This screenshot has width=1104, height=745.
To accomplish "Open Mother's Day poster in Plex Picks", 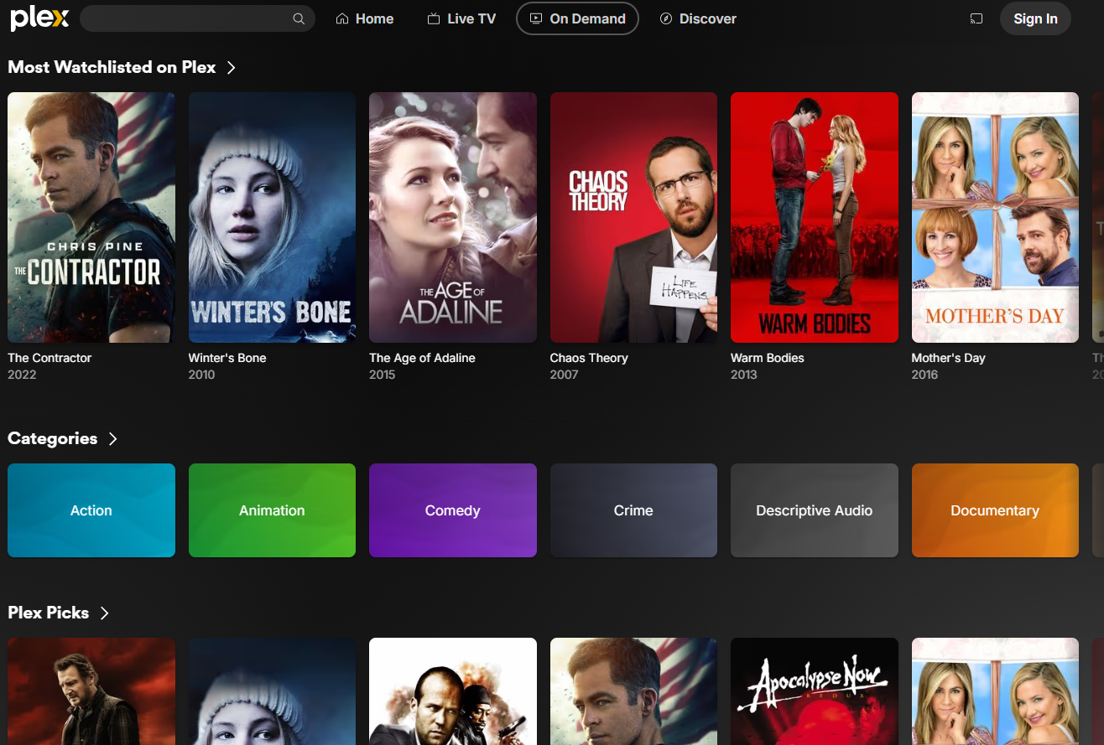I will coord(995,691).
